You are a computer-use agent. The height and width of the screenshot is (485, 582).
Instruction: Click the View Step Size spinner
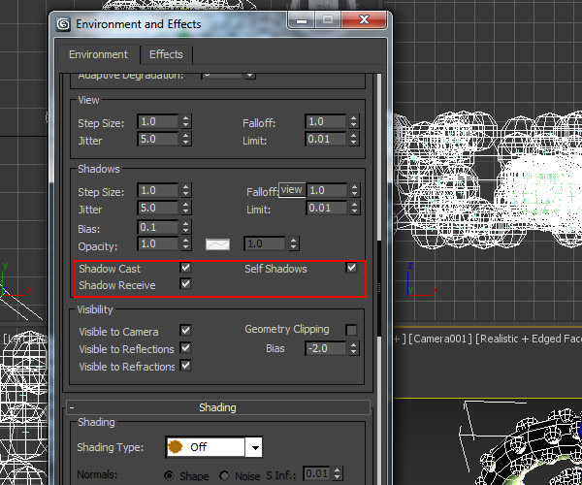[186, 121]
